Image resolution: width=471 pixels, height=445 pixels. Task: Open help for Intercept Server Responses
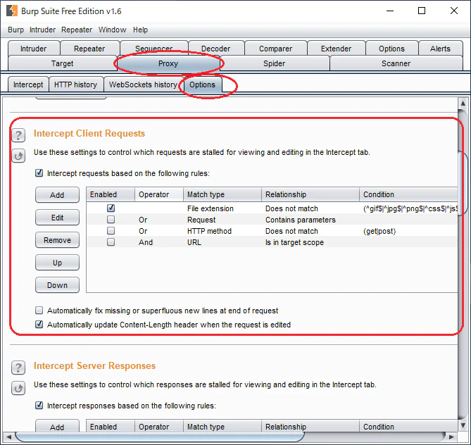18,368
